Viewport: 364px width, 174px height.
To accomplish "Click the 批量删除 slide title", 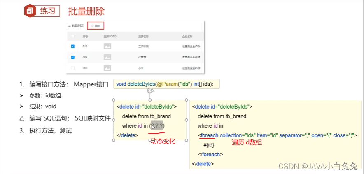I will click(86, 11).
